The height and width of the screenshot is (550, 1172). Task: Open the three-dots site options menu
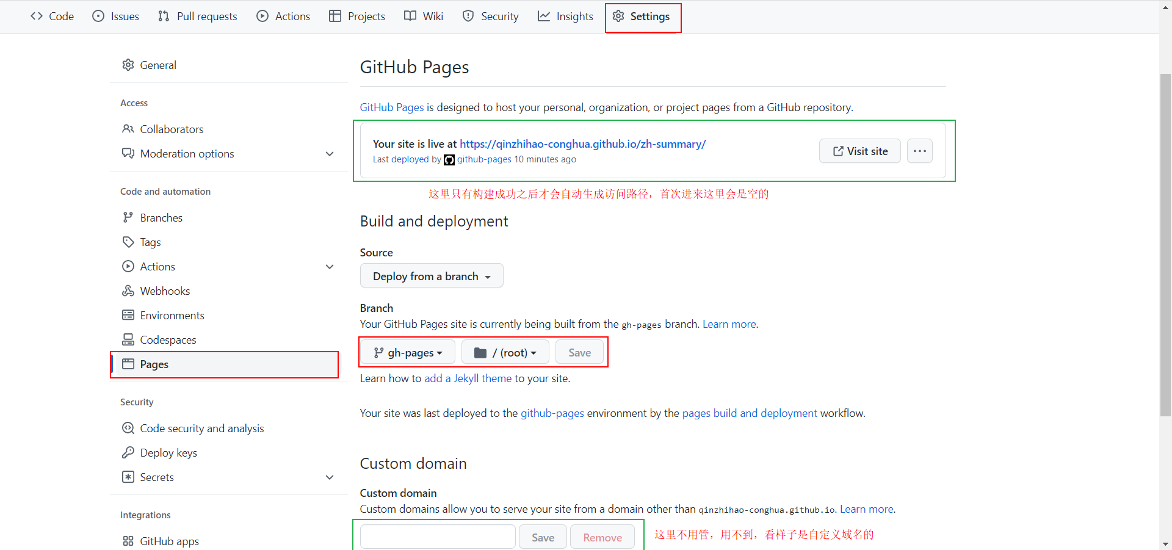coord(920,151)
